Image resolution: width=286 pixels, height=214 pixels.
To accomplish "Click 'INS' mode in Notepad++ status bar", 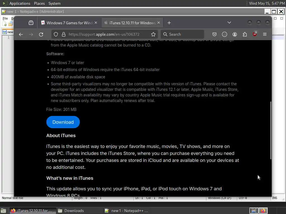I will coord(275,198).
